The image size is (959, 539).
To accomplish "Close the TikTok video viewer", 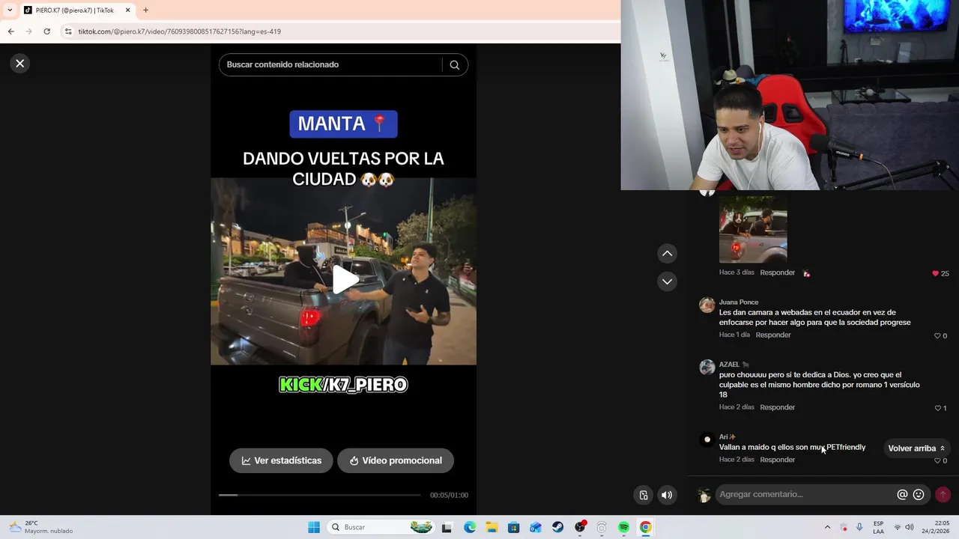I will click(20, 64).
